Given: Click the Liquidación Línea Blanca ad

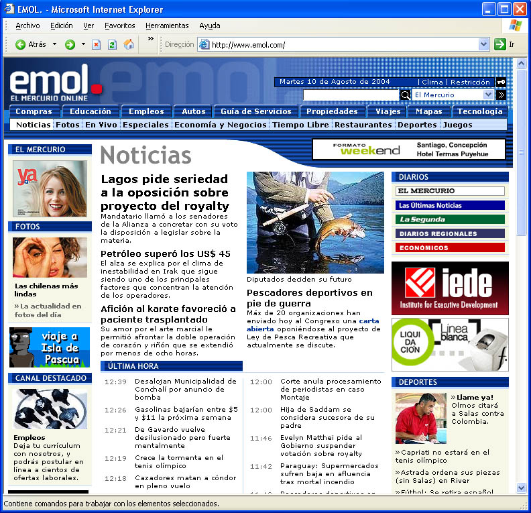Looking at the screenshot, I should tap(450, 345).
